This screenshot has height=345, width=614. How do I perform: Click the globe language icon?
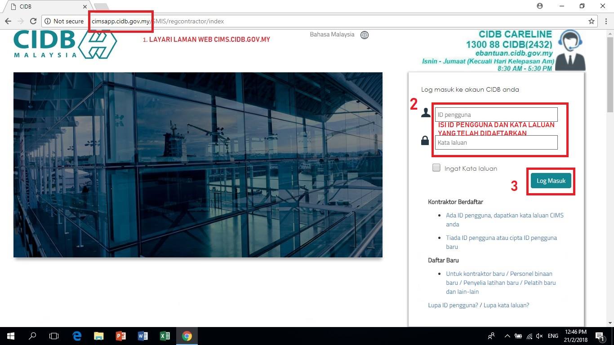coord(365,35)
